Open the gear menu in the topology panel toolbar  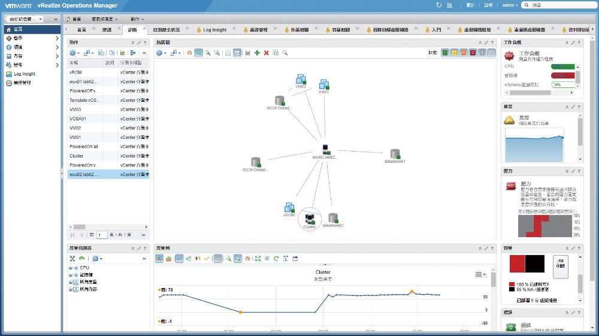(x=161, y=53)
